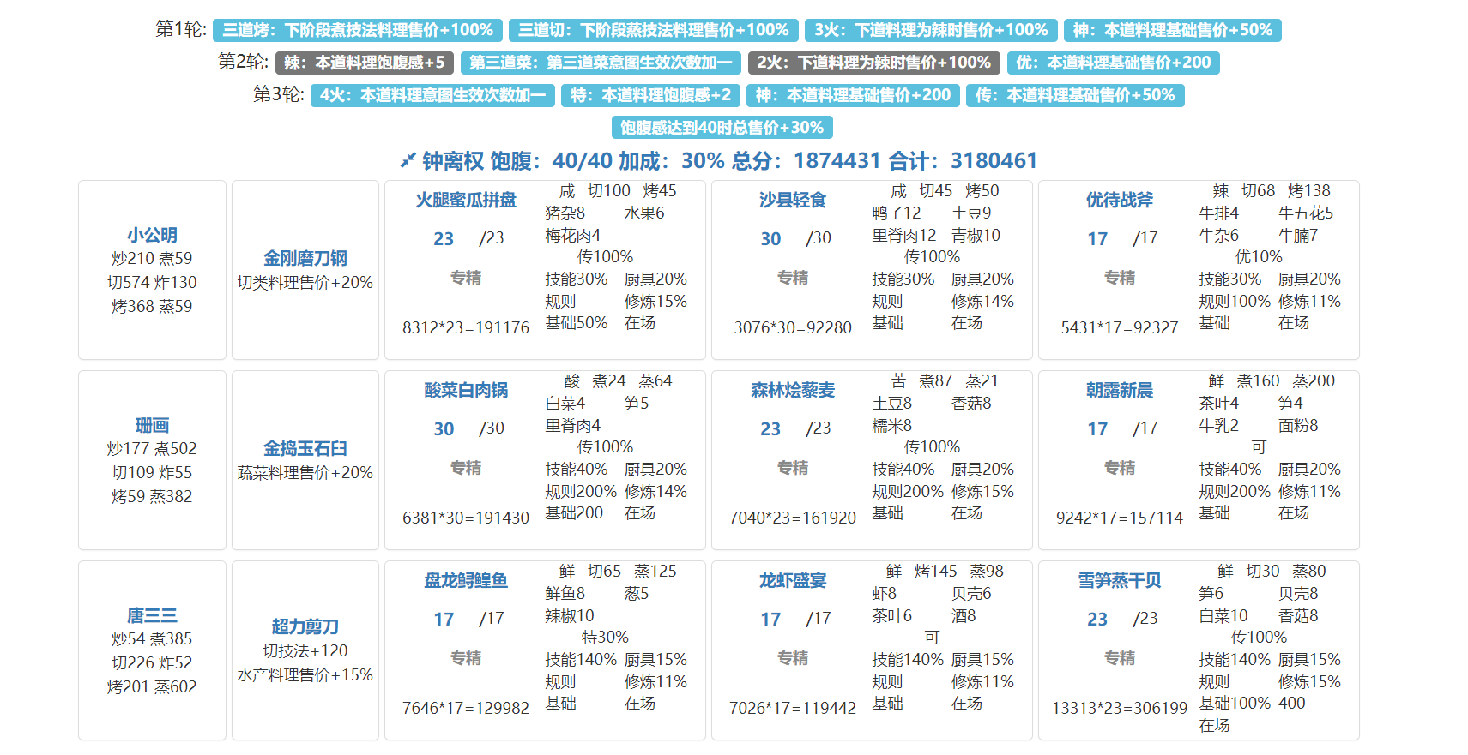The image size is (1468, 755).
Task: Select chef 唐三三
Action: [152, 615]
